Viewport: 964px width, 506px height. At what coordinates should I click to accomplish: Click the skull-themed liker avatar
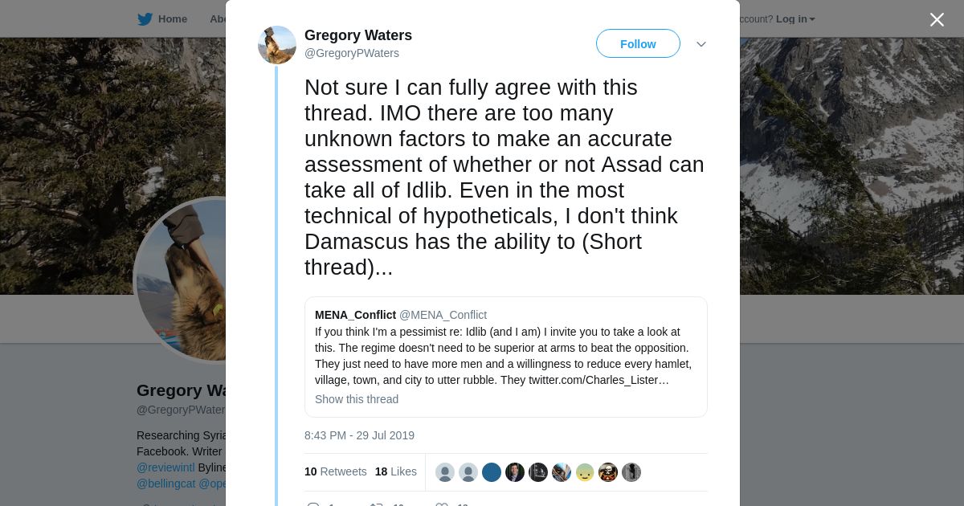tap(608, 472)
